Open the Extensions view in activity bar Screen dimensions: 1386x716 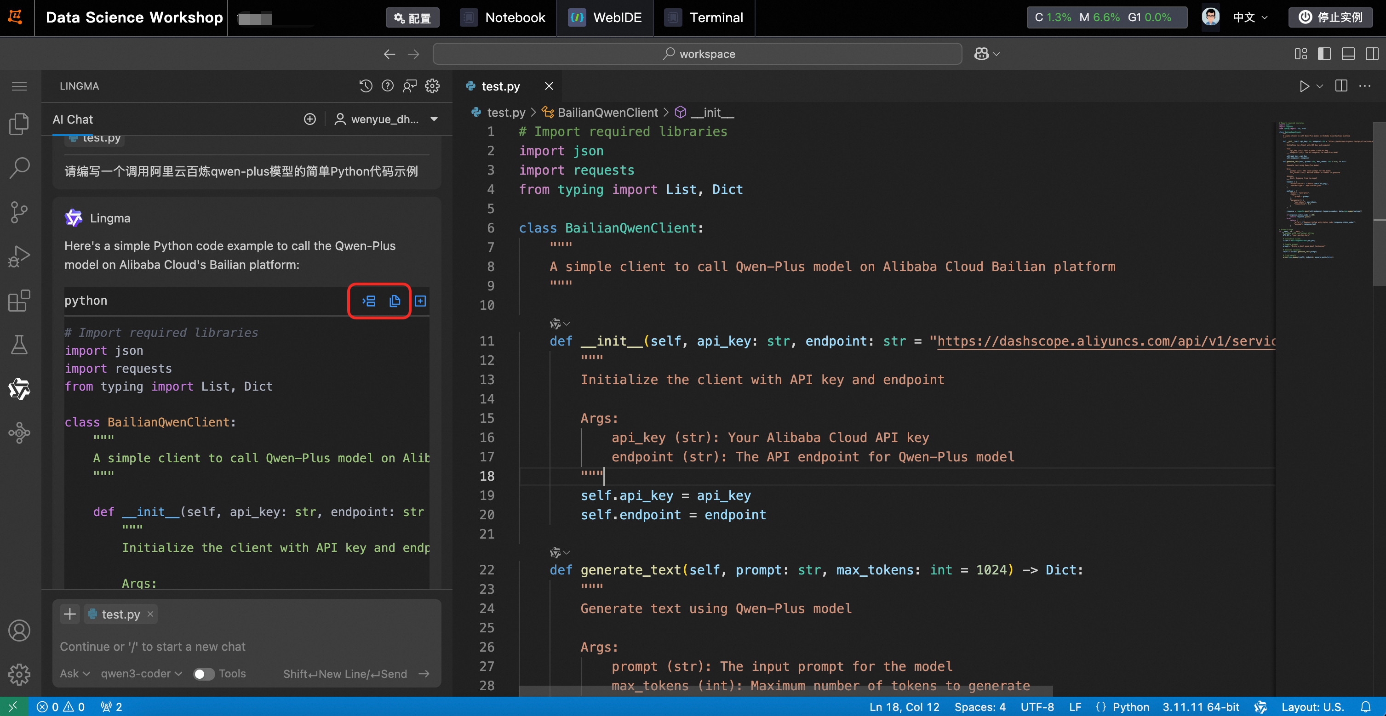[x=19, y=301]
